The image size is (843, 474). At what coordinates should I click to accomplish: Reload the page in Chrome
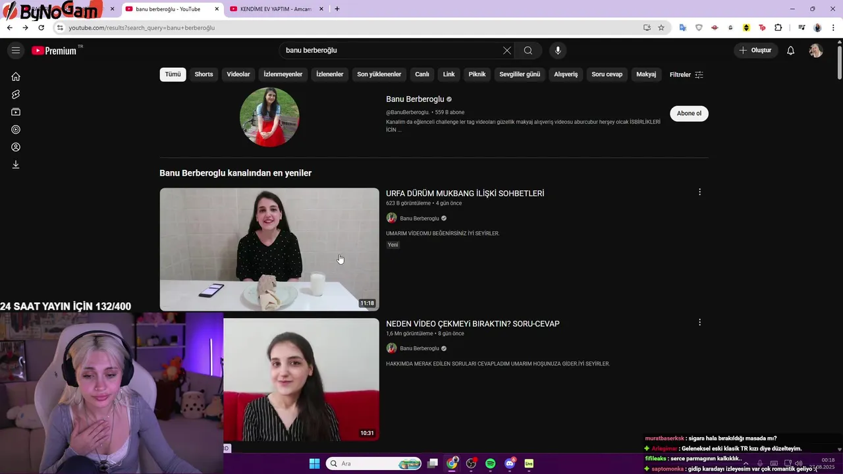[41, 28]
